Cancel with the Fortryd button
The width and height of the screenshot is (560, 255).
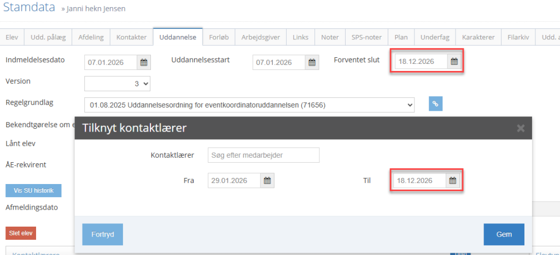(102, 234)
